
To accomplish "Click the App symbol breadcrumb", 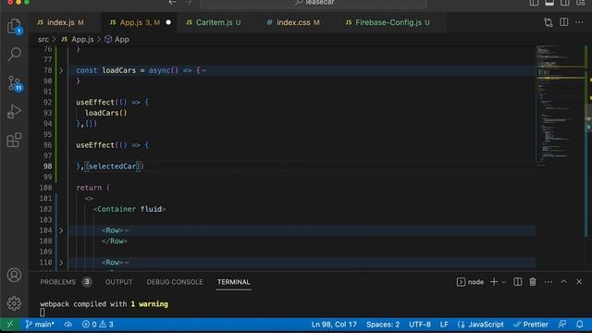I will click(x=117, y=39).
